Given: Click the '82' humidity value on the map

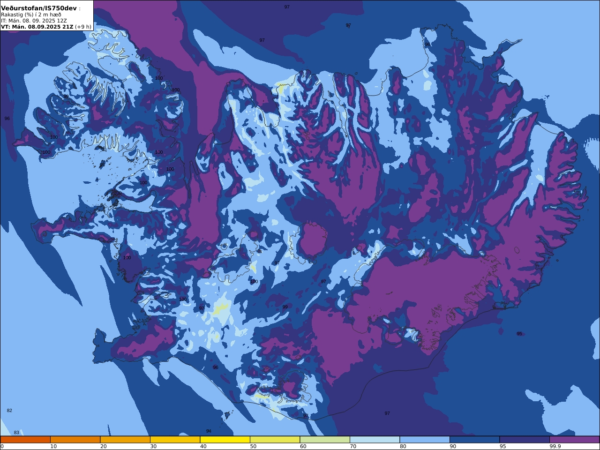Looking at the screenshot, I should point(9,411).
